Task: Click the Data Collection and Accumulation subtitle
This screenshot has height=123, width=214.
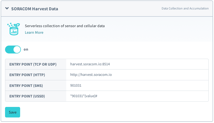Action: 185,8
